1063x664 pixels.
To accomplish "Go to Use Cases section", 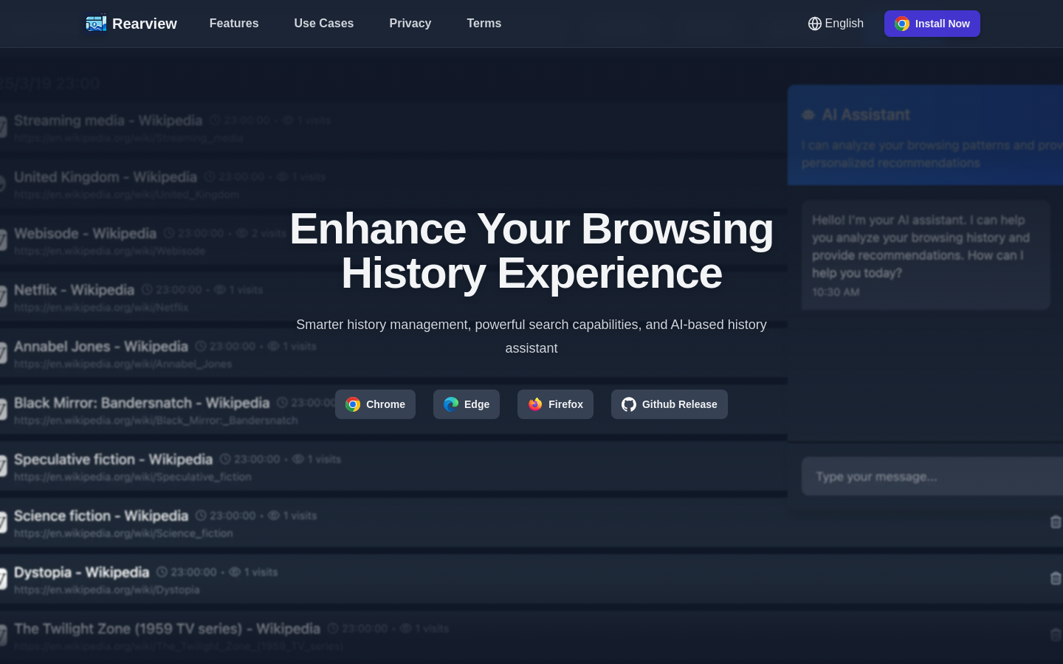I will [324, 24].
